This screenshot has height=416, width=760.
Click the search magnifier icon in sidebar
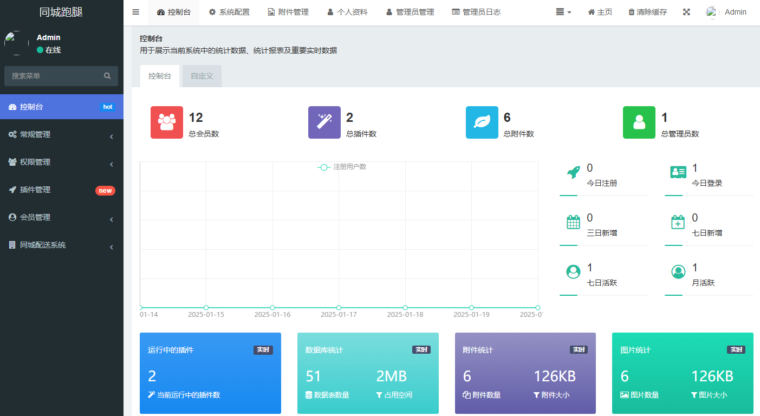(107, 76)
